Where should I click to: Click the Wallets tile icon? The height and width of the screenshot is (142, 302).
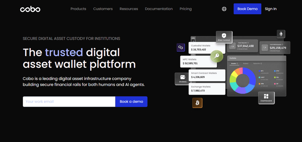tap(183, 77)
